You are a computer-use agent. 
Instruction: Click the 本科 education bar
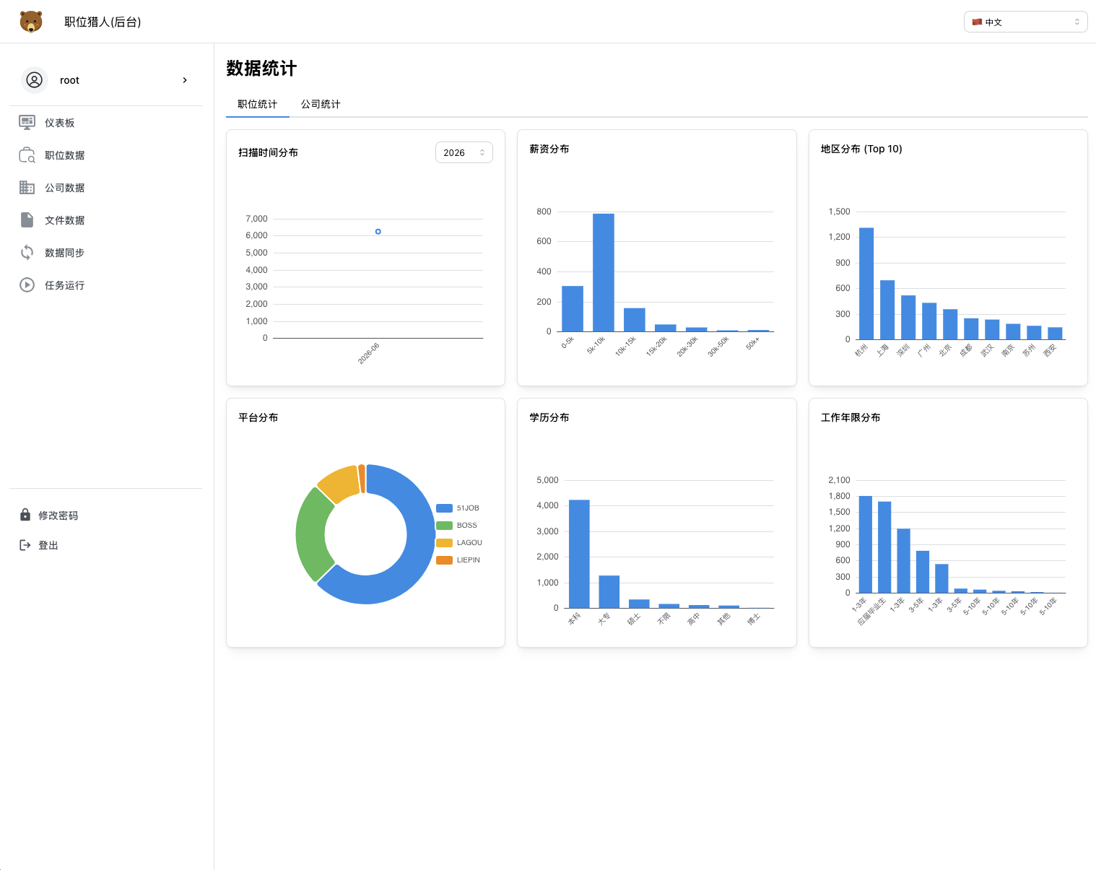pos(579,554)
